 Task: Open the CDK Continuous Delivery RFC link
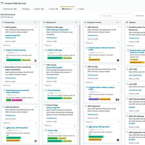(x=57, y=30)
